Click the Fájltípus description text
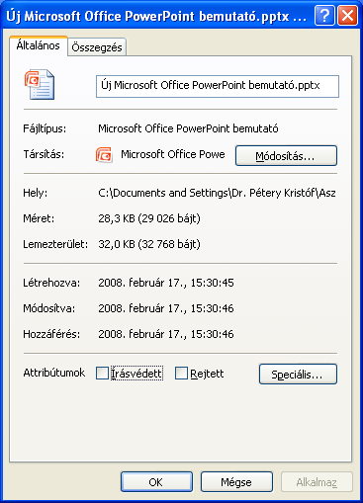This screenshot has width=363, height=503. 188,128
